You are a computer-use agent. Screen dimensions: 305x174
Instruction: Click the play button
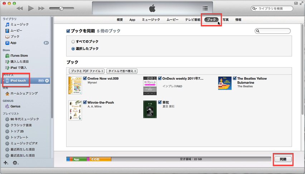point(31,8)
